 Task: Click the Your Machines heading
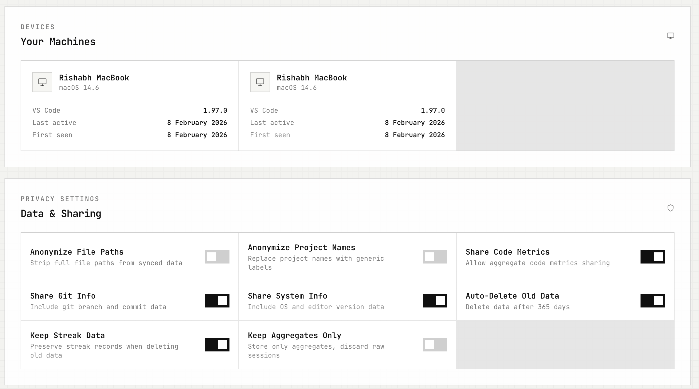point(58,42)
